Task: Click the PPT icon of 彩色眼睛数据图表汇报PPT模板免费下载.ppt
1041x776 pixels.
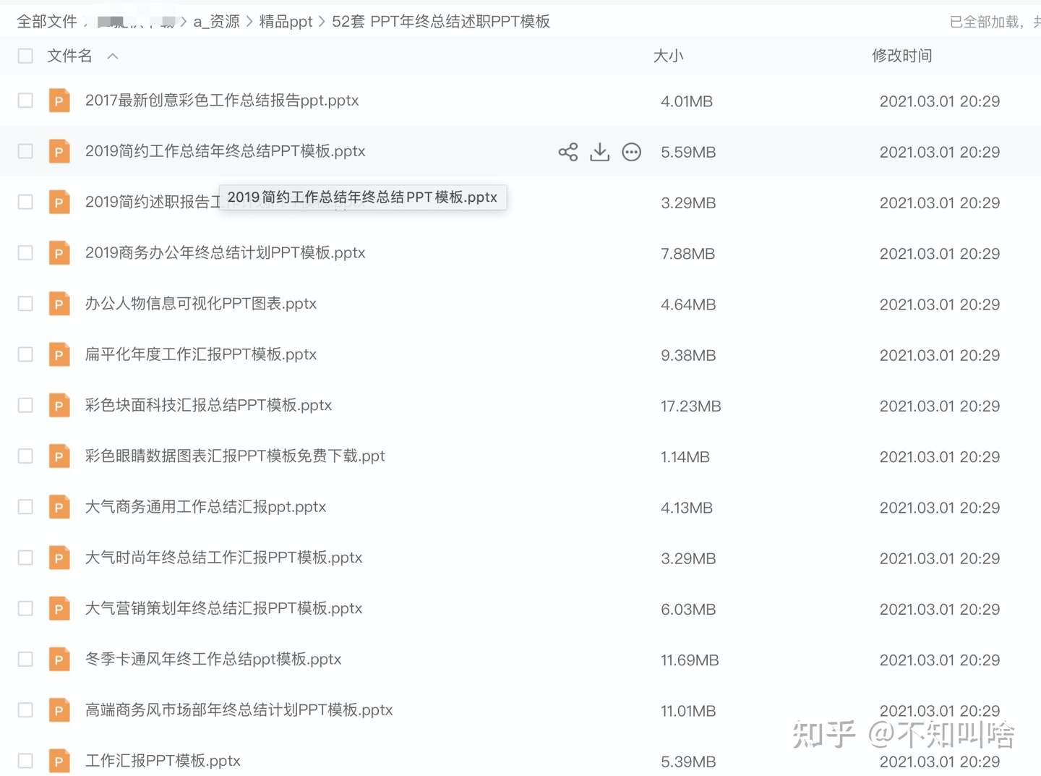Action: point(59,456)
